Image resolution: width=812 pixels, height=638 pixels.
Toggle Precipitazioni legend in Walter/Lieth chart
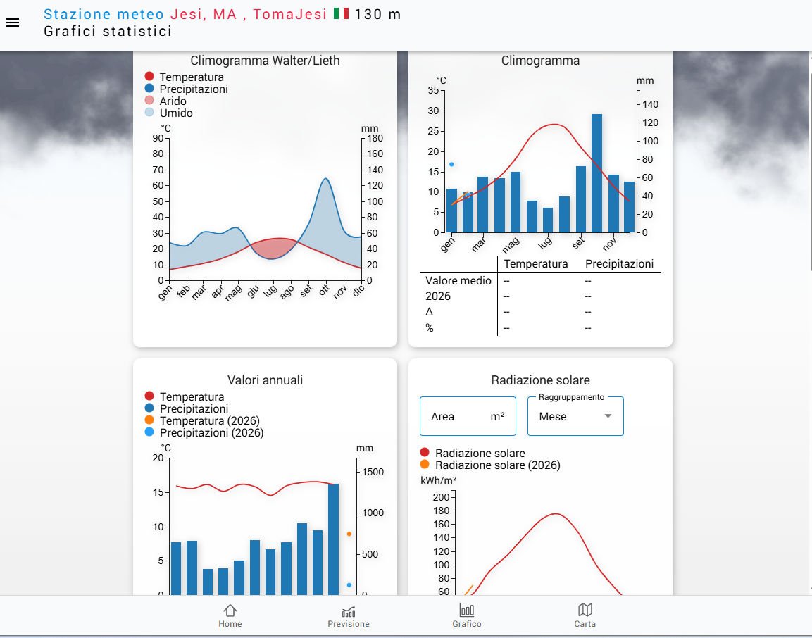pos(193,89)
